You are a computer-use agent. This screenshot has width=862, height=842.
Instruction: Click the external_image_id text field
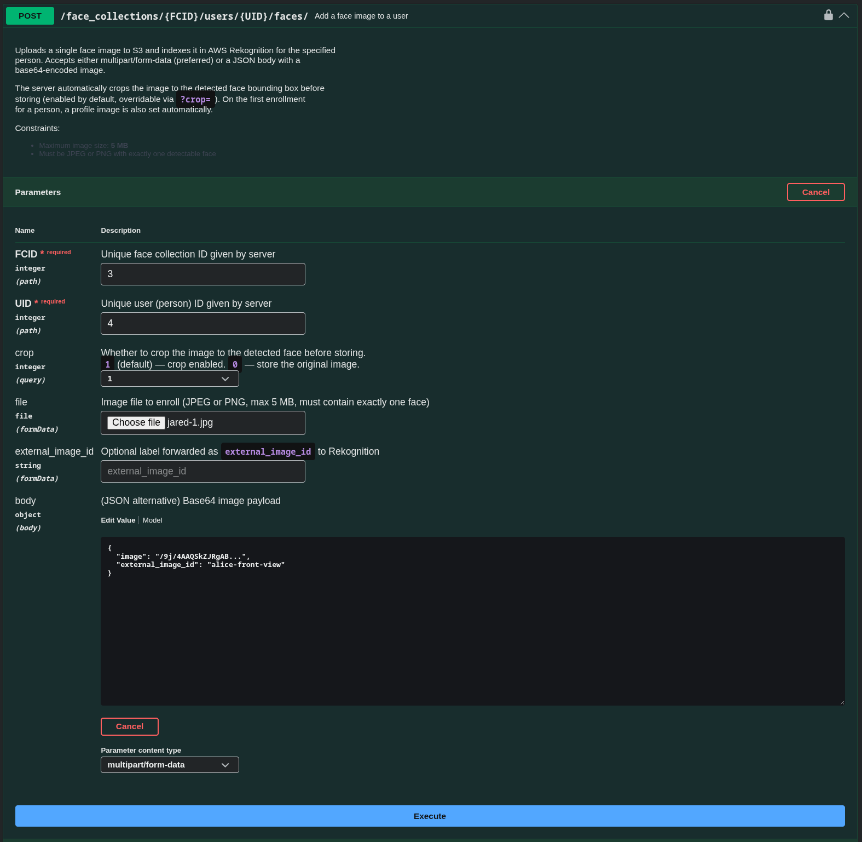(x=203, y=471)
